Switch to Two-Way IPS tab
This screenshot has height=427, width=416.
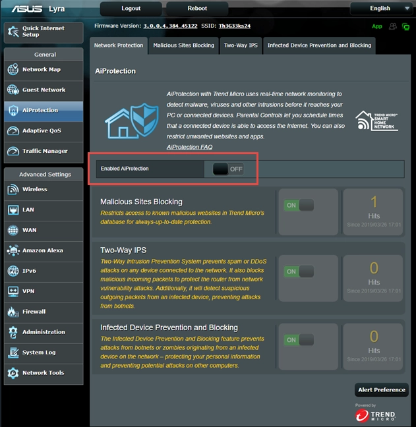[x=241, y=45]
